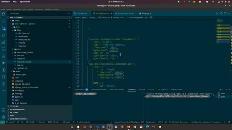This screenshot has width=232, height=130.
Task: Click the editor minimap
Action: pyautogui.click(x=223, y=31)
